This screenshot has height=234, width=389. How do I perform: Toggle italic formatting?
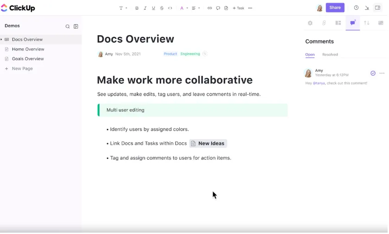(145, 8)
